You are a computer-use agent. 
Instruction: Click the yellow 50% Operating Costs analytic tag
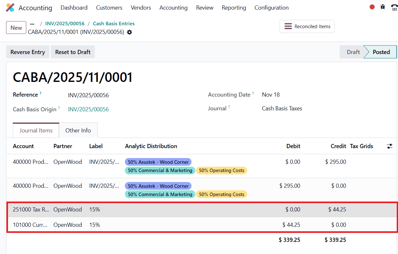pyautogui.click(x=221, y=171)
